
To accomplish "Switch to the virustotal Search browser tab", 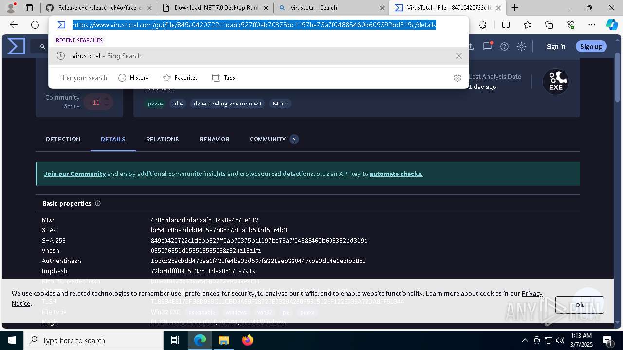I will (331, 8).
